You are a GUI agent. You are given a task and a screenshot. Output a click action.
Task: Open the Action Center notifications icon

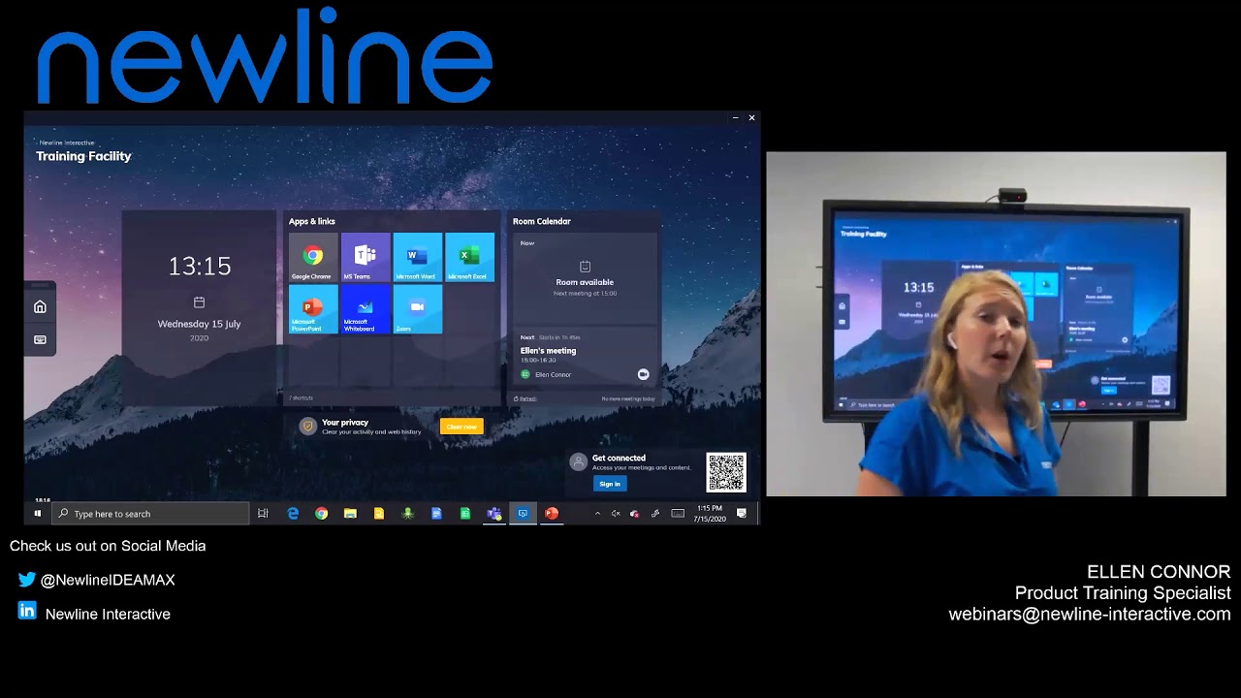tap(742, 514)
